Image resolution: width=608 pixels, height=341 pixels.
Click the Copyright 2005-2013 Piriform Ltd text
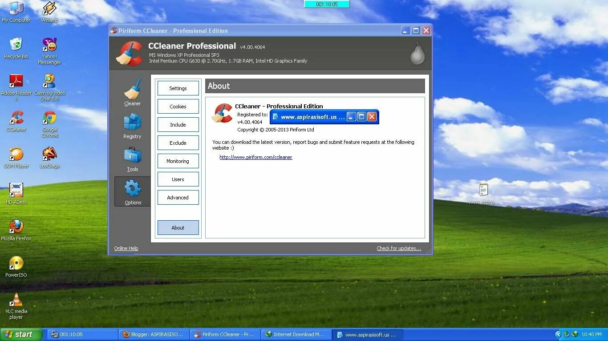click(276, 130)
